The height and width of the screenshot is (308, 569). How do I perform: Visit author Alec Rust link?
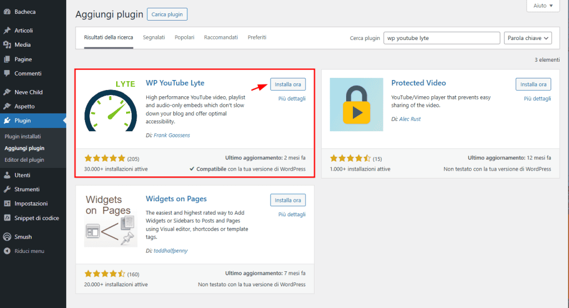pos(410,119)
